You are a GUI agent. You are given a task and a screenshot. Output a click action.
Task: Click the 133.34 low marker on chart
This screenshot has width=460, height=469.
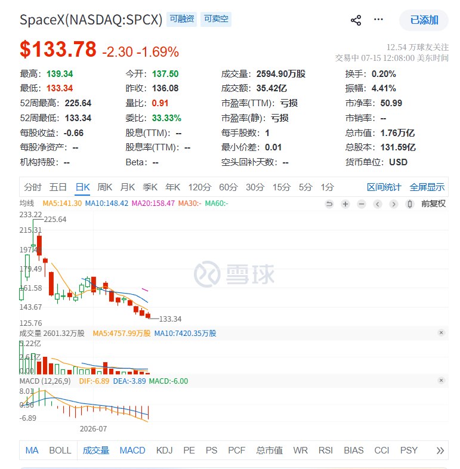click(170, 319)
